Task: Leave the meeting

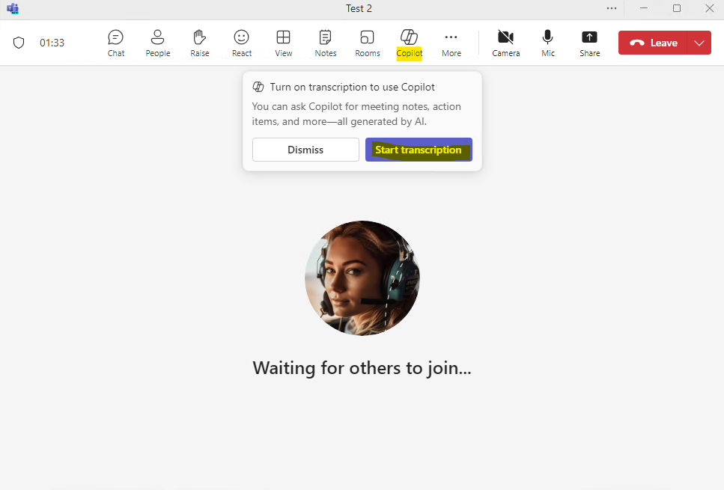Action: pyautogui.click(x=653, y=43)
